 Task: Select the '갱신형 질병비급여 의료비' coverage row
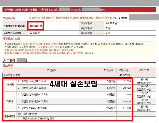[x=59, y=101]
